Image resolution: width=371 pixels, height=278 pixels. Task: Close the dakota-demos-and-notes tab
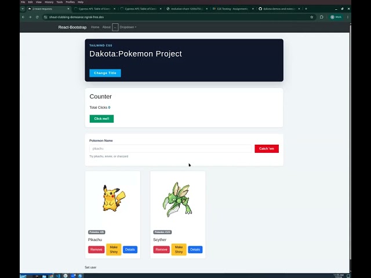pos(299,9)
